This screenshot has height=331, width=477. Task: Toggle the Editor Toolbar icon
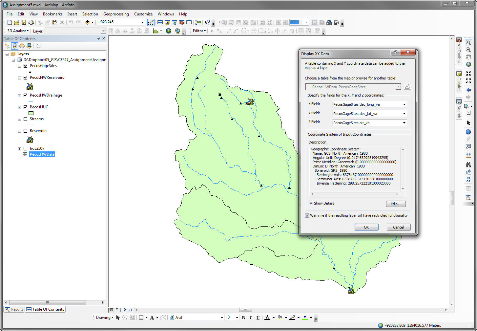coord(151,22)
